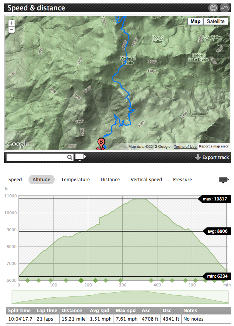
Task: Click the search magnifier icon
Action: [x=70, y=157]
